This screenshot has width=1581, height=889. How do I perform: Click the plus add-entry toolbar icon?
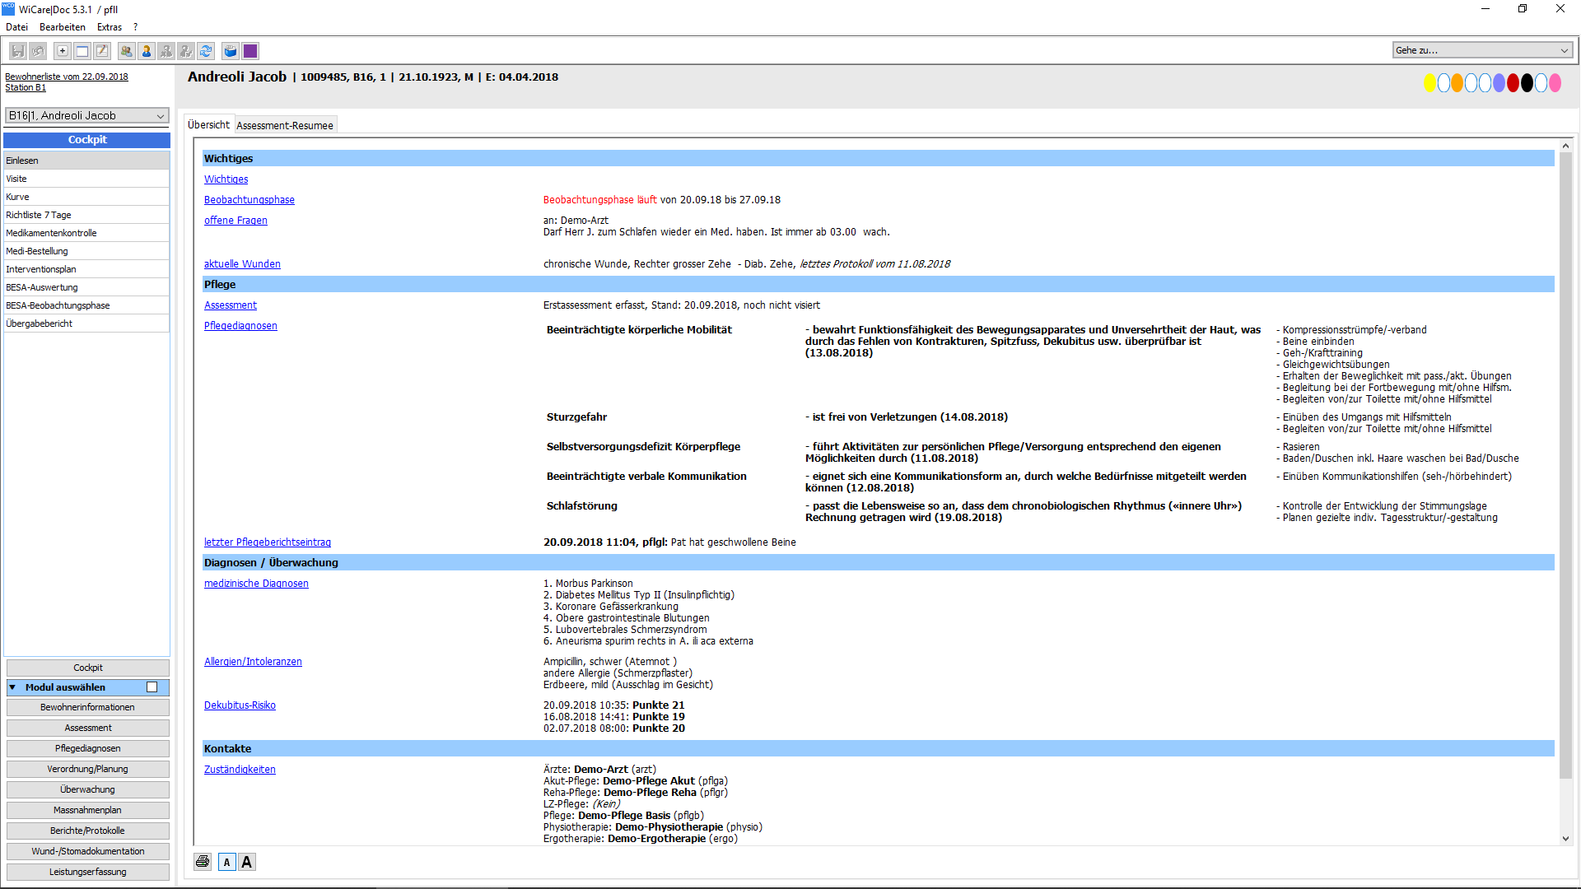point(63,51)
